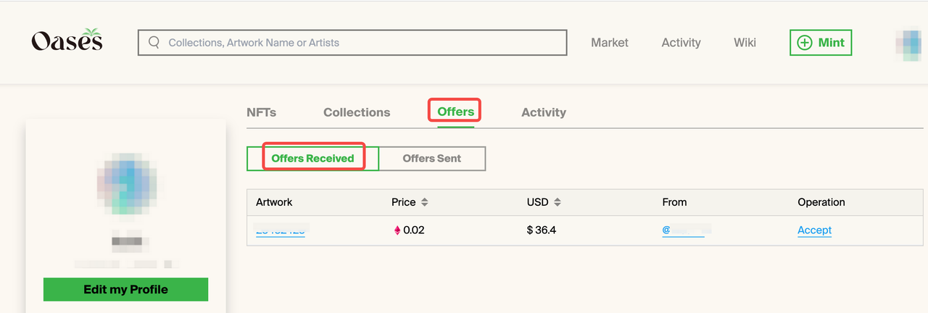This screenshot has width=928, height=313.
Task: Switch to Offers Received toggle
Action: click(x=312, y=158)
